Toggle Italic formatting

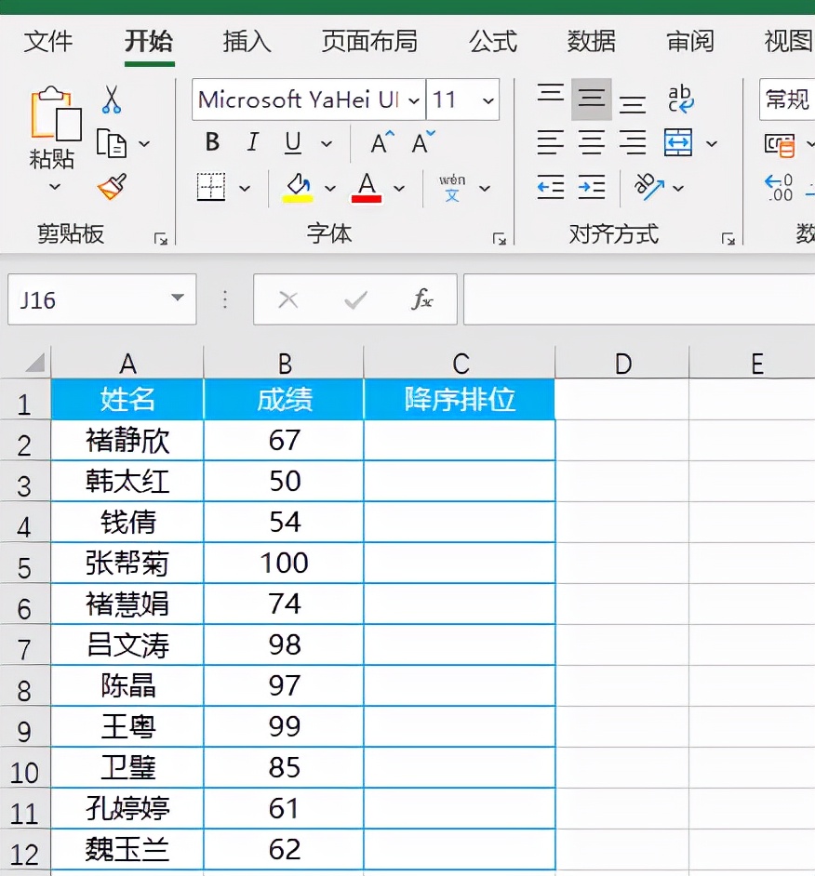tap(253, 142)
